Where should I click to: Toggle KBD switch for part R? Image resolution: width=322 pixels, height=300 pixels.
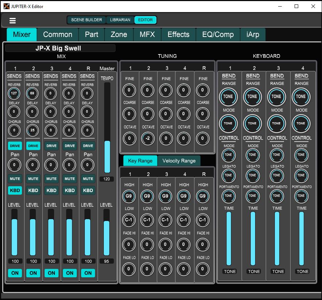pyautogui.click(x=88, y=190)
